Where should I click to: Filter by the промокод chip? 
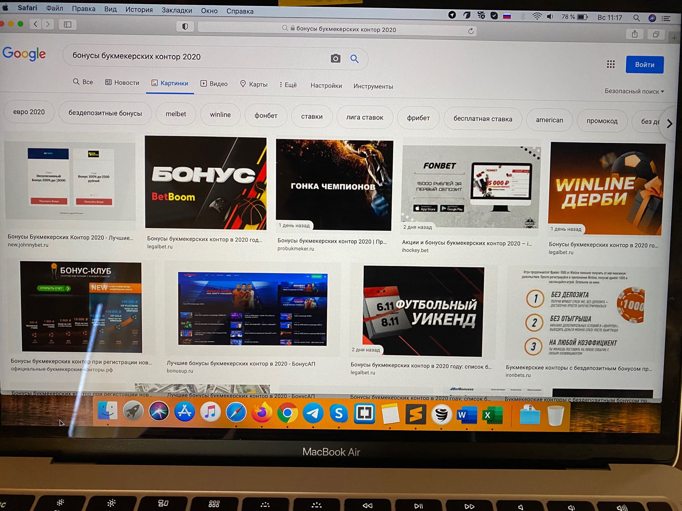(602, 121)
